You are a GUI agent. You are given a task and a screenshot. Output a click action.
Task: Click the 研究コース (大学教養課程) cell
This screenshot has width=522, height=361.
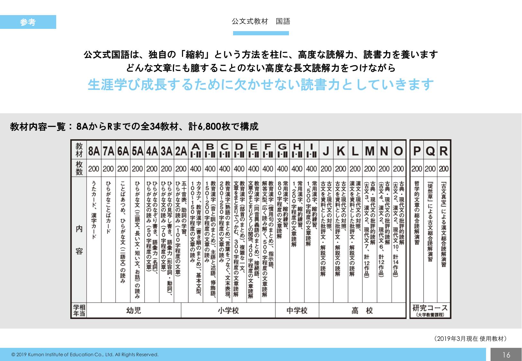[430, 310]
